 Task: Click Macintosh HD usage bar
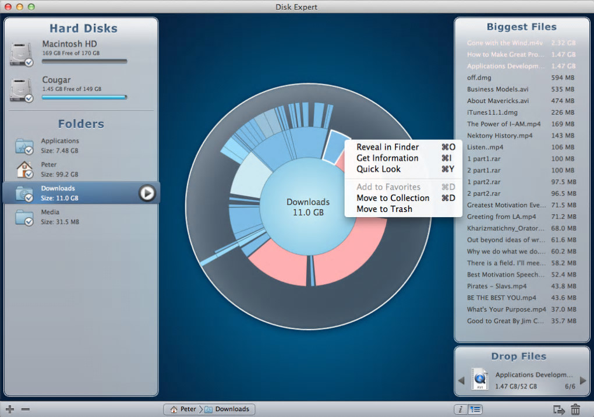coord(84,61)
